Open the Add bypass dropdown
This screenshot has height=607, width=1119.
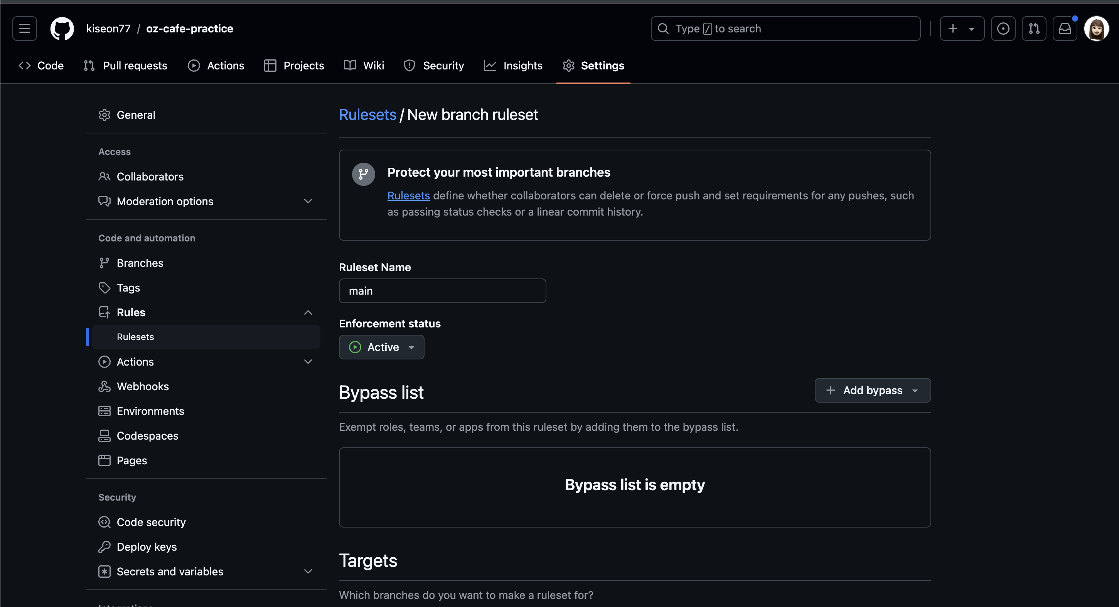tap(872, 390)
